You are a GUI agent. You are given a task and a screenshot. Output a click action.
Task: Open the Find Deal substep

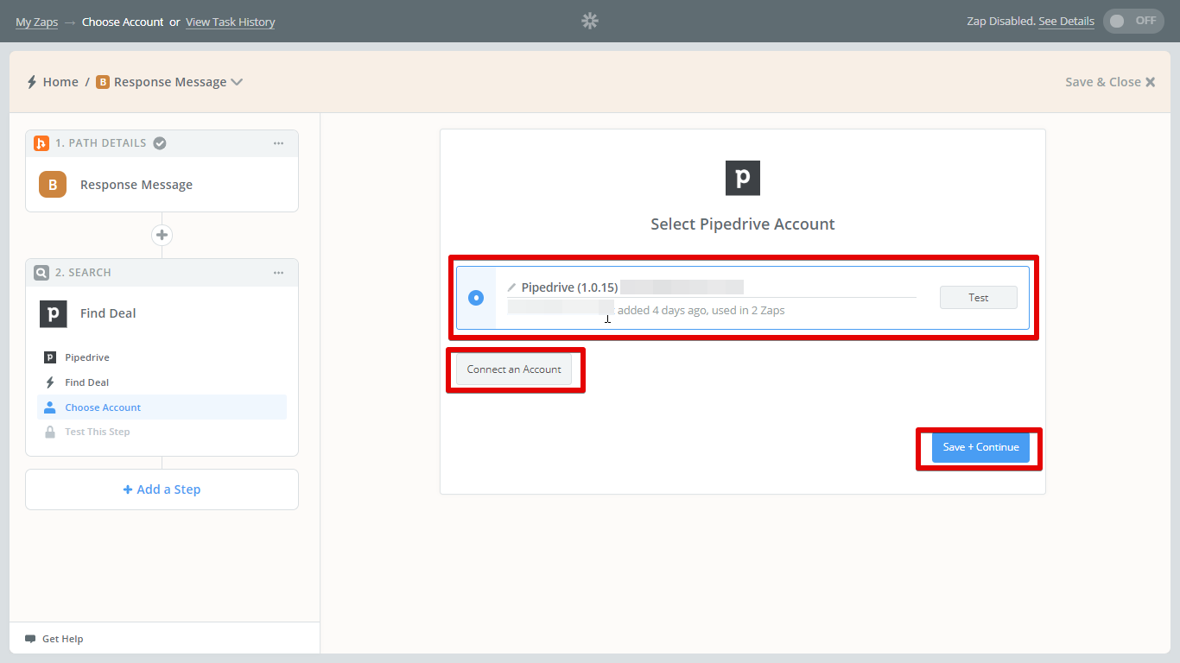pos(162,382)
